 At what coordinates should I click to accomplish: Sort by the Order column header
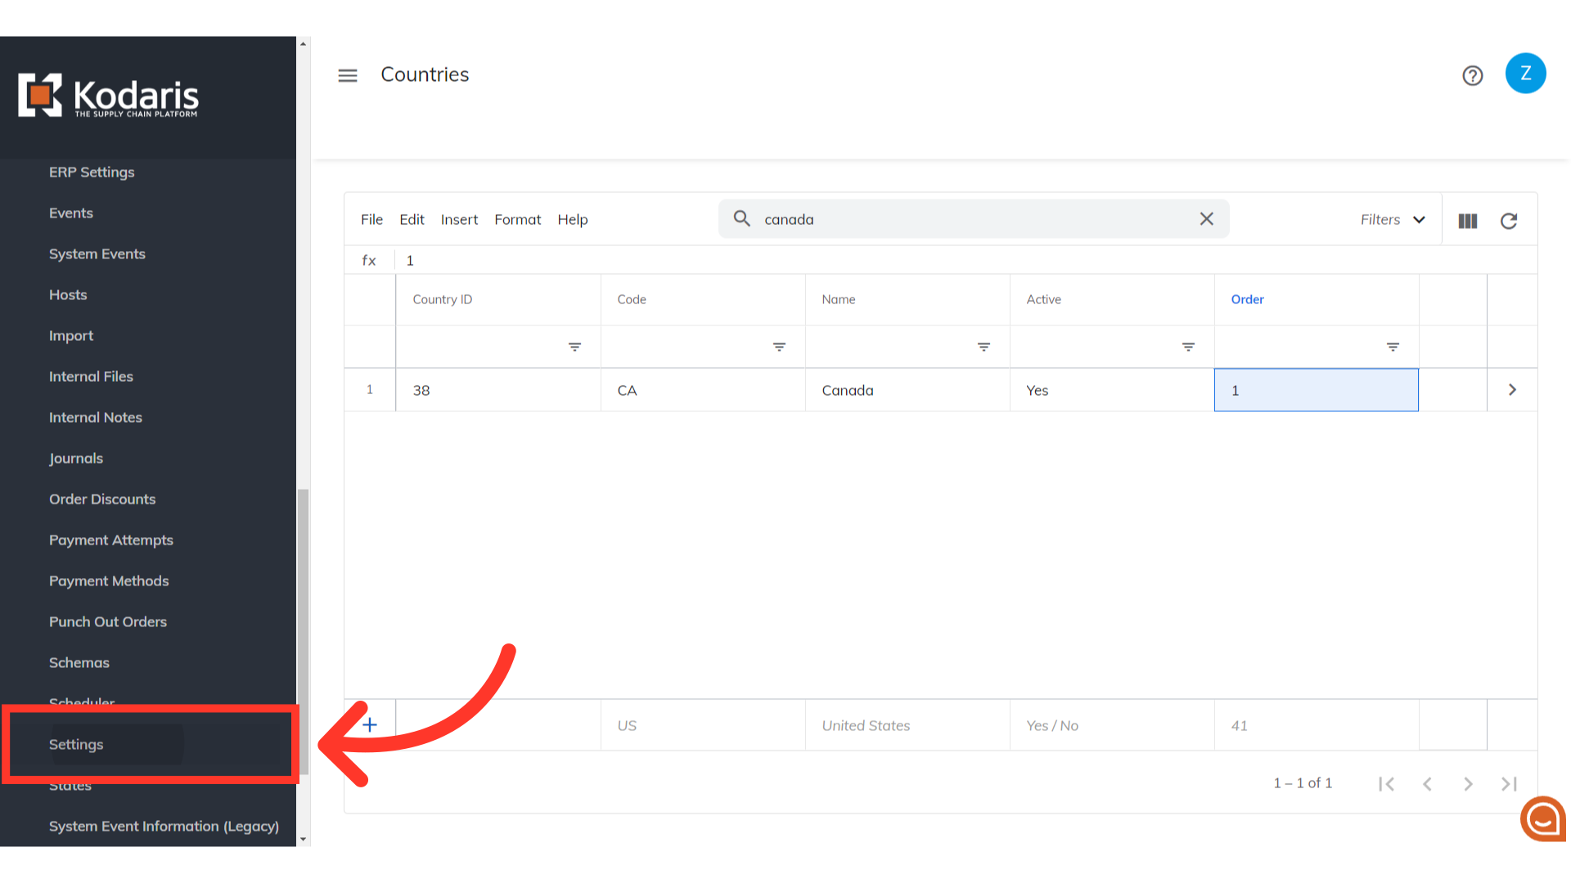[x=1247, y=300]
